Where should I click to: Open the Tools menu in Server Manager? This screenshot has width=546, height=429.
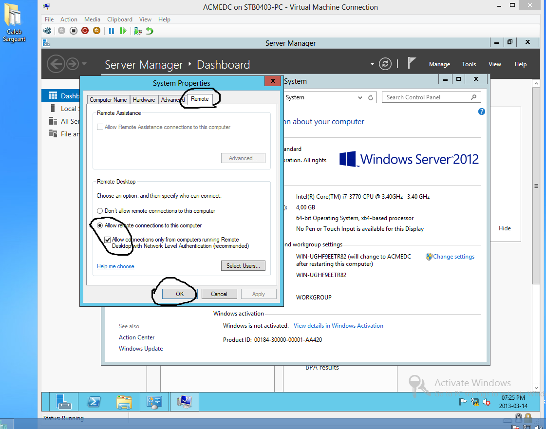[469, 64]
